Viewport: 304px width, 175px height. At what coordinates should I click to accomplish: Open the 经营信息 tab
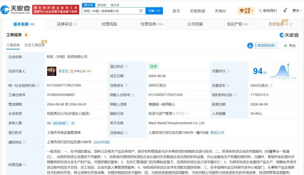click(152, 24)
